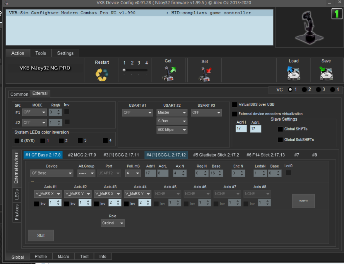Open the Alt.Group dropdown
This screenshot has width=344, height=264.
pyautogui.click(x=86, y=173)
